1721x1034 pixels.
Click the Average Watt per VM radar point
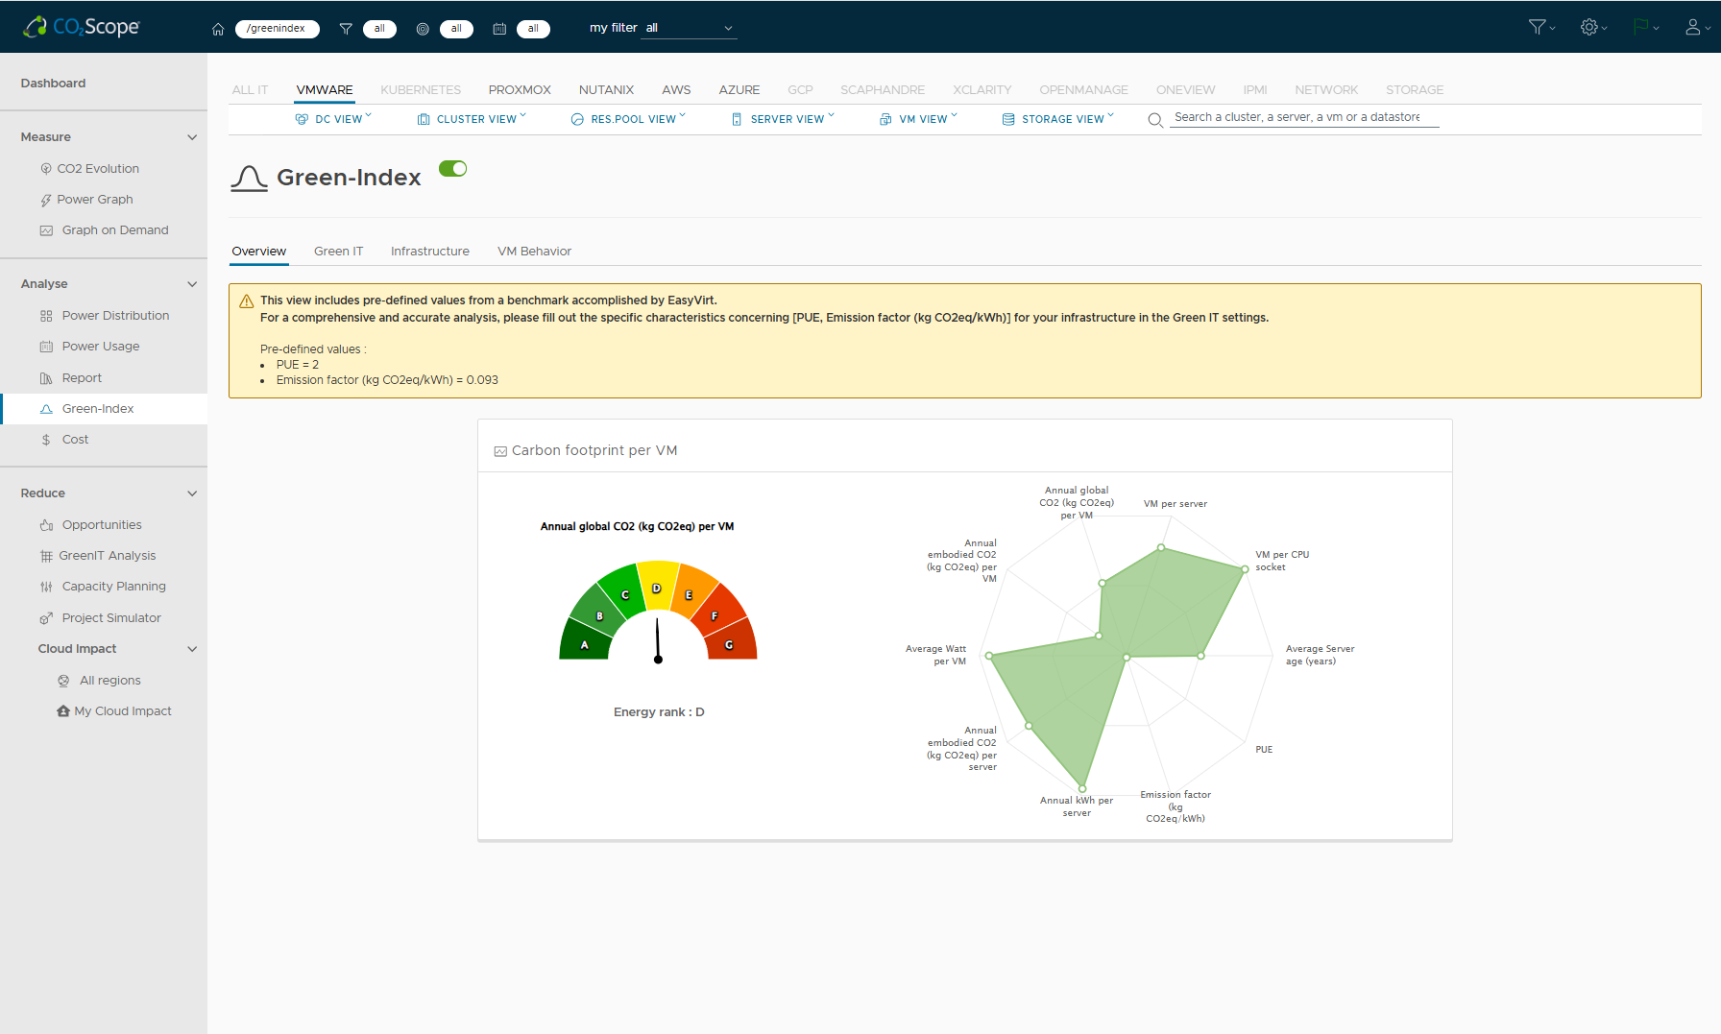point(989,656)
